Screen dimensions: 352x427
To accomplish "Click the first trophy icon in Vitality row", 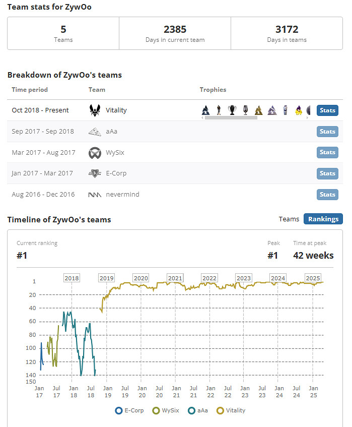I will point(205,110).
